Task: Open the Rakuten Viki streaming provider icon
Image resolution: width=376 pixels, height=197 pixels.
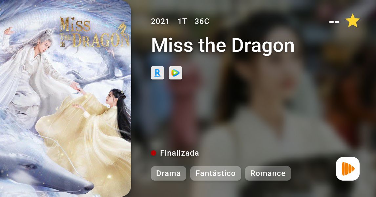Action: coord(157,73)
